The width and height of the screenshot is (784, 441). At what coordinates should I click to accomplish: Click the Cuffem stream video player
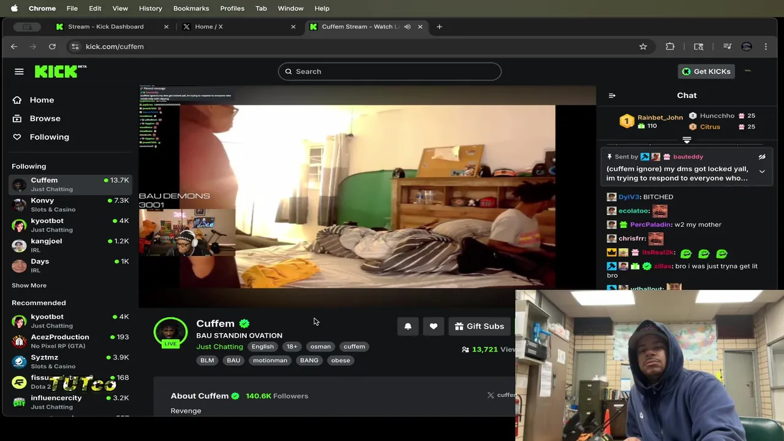coord(367,196)
